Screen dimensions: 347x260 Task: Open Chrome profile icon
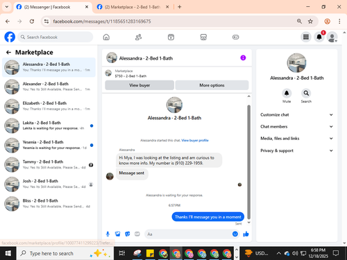(x=327, y=21)
